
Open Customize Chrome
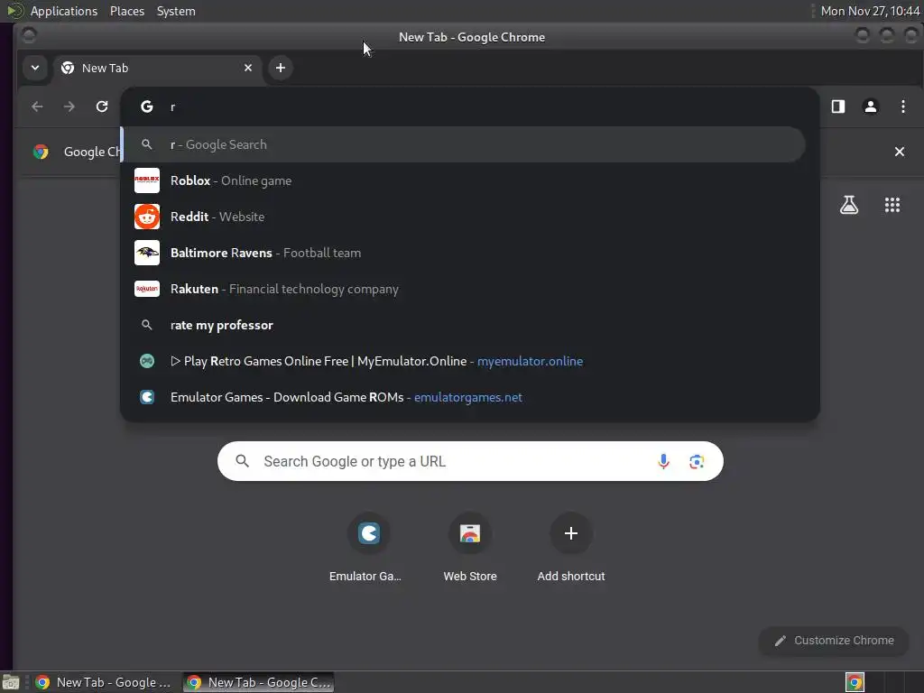tap(834, 641)
